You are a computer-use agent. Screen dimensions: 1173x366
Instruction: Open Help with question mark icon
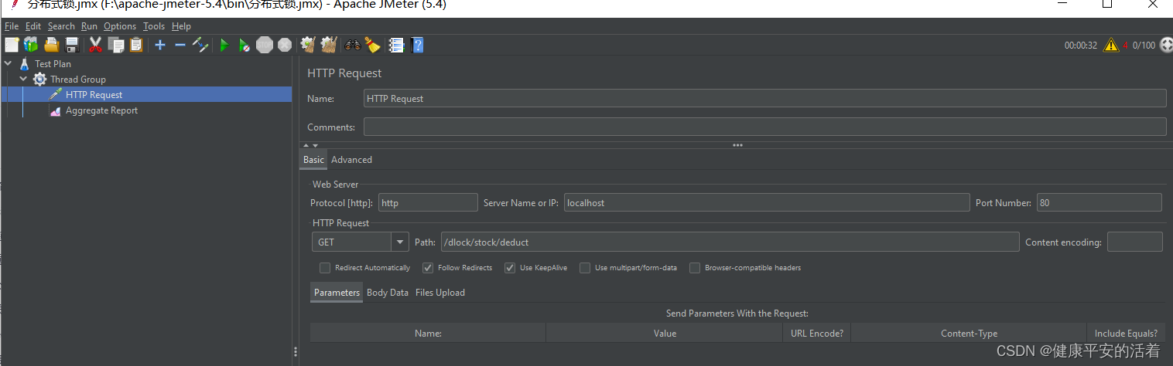418,45
